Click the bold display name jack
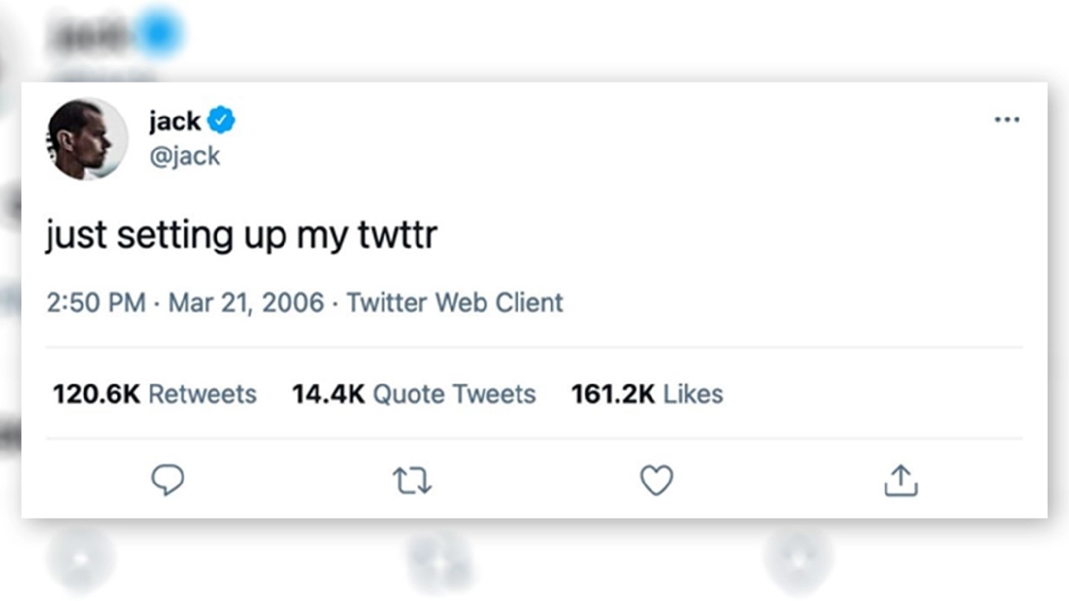This screenshot has height=601, width=1069. click(175, 121)
